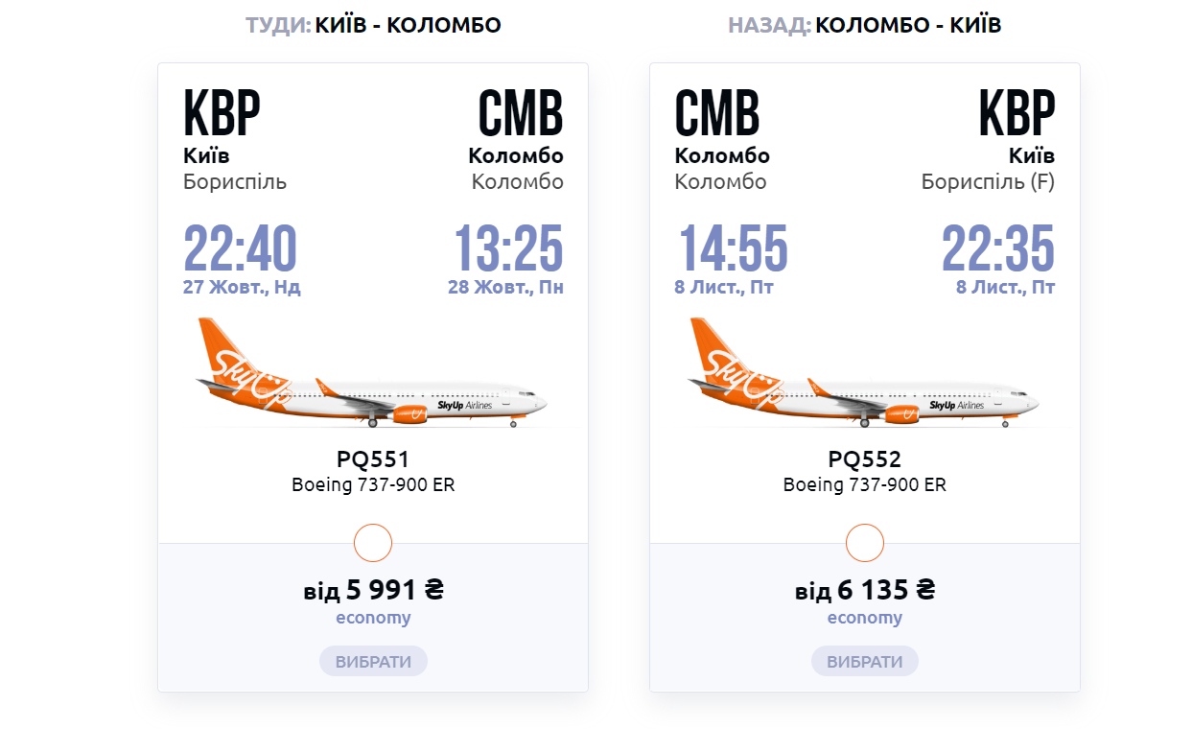Click the 13:25 arrival time

[x=508, y=248]
